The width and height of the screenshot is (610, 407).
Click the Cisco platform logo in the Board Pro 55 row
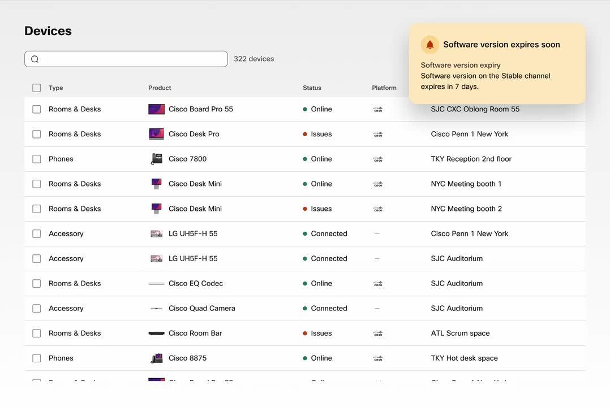(378, 109)
